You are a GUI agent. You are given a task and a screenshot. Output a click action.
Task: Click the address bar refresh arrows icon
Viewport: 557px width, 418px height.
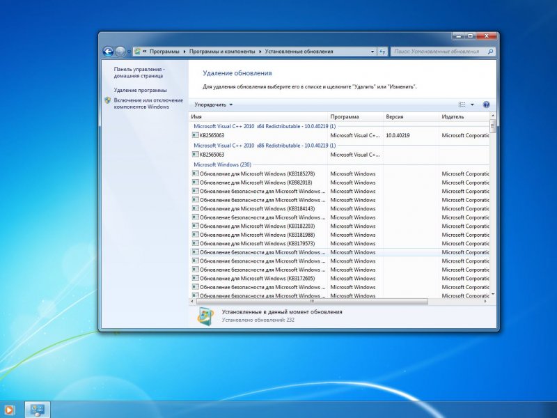382,52
